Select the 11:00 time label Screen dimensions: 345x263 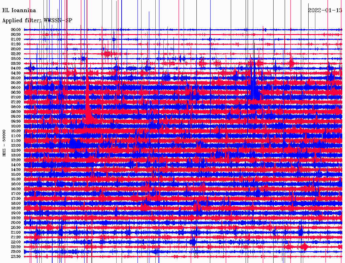coord(16,136)
